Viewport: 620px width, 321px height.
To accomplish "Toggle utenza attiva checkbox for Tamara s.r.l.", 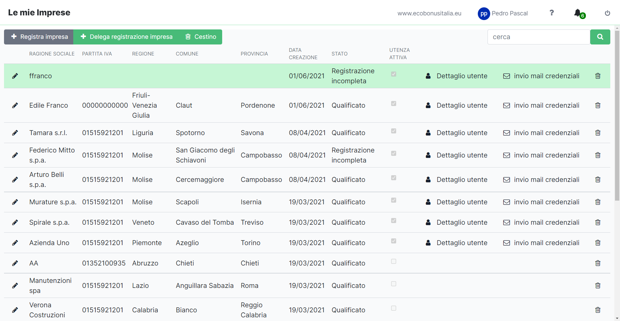I will pyautogui.click(x=394, y=131).
